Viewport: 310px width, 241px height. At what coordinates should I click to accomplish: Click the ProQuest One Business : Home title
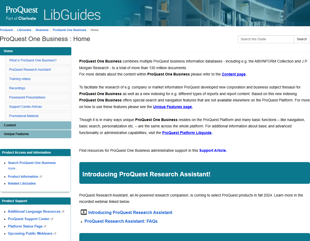point(45,39)
